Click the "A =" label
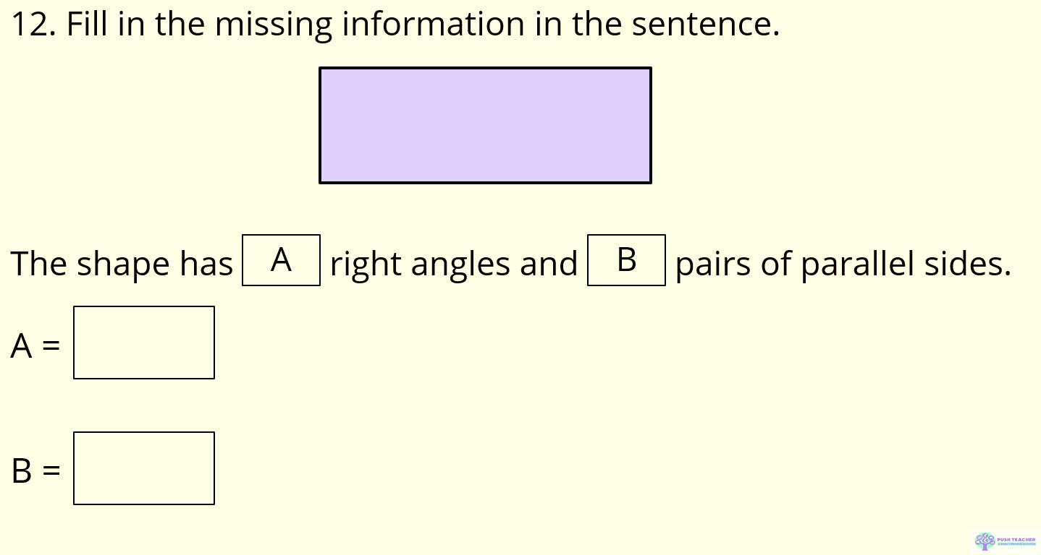Image resolution: width=1041 pixels, height=555 pixels. click(x=35, y=346)
